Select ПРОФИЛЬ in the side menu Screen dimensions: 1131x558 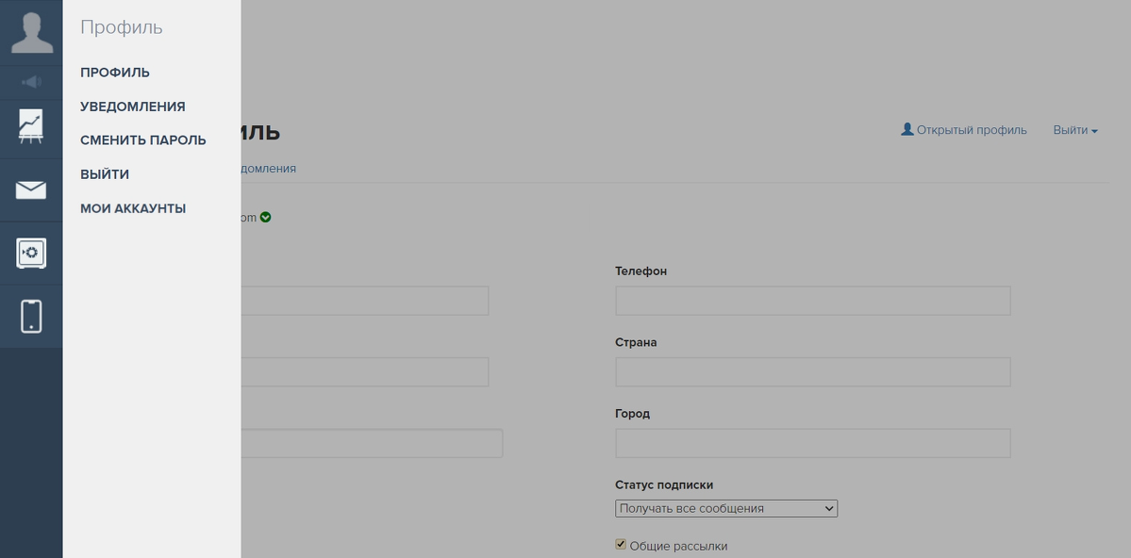click(115, 72)
